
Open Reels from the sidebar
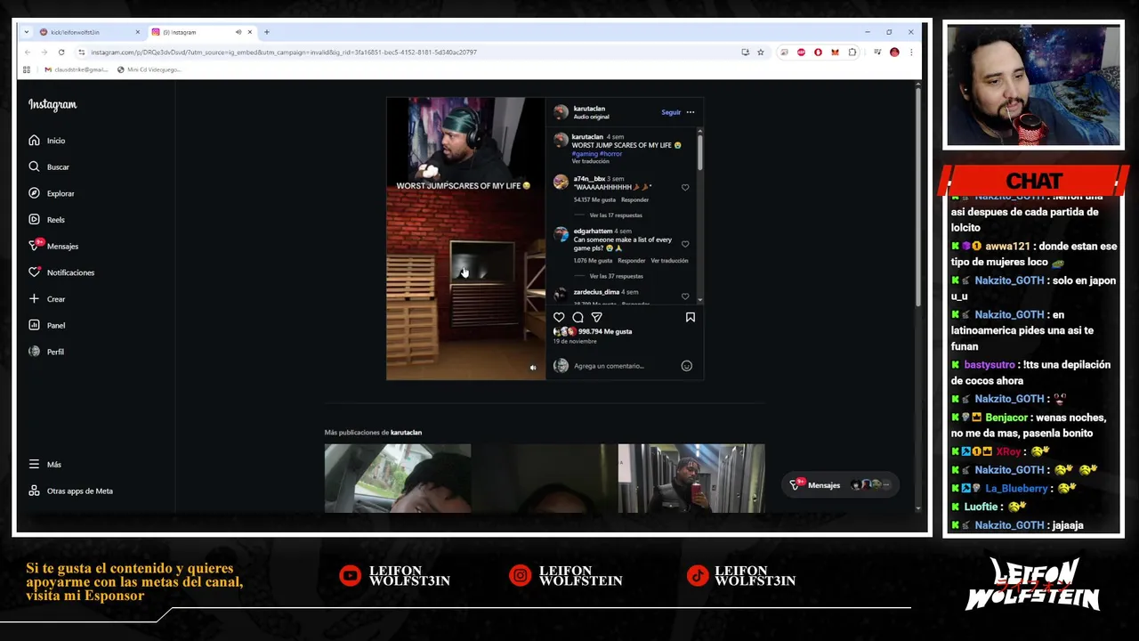(46, 220)
